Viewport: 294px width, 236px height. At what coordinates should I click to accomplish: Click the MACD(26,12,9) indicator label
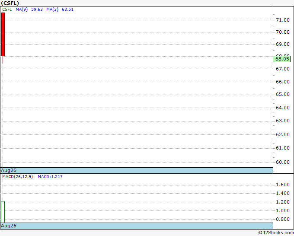click(17, 177)
